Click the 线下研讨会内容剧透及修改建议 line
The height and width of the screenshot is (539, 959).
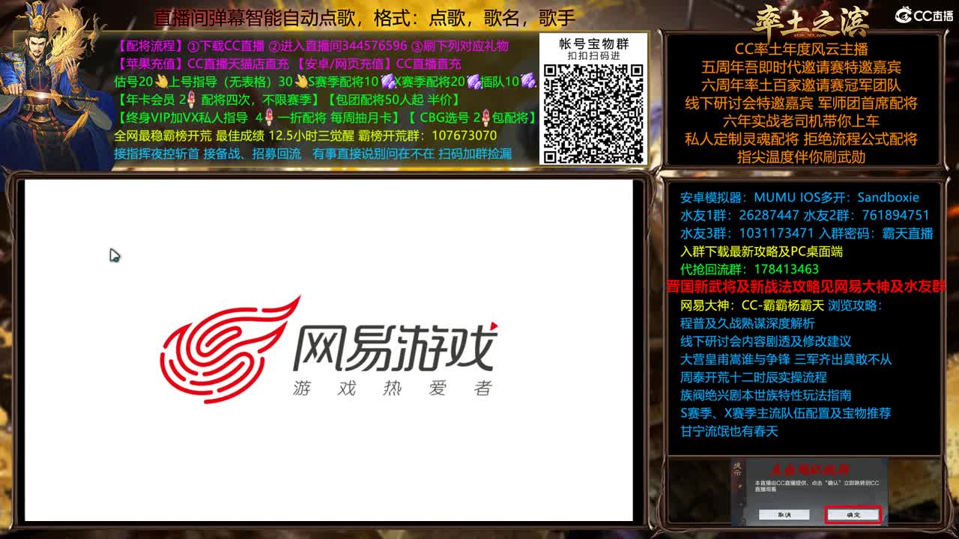pyautogui.click(x=766, y=341)
